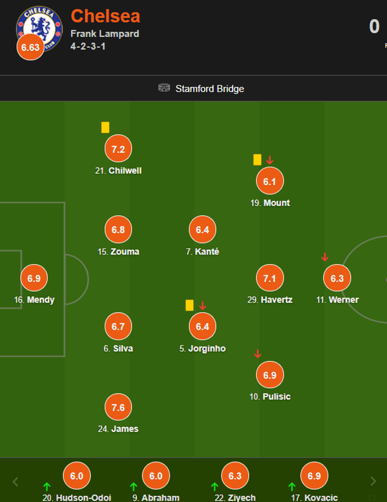Click Jorginho's yellow card icon
Image resolution: width=387 pixels, height=502 pixels.
[x=190, y=305]
